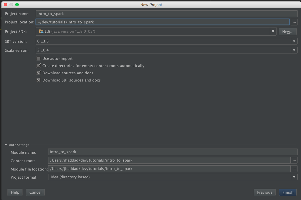Click into the Module name field
Screen dimensions: 301x200
[x=172, y=152]
